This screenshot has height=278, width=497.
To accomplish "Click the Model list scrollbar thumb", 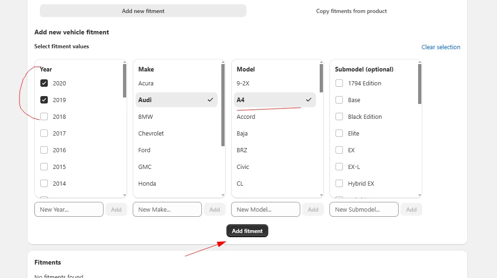I will click(321, 78).
